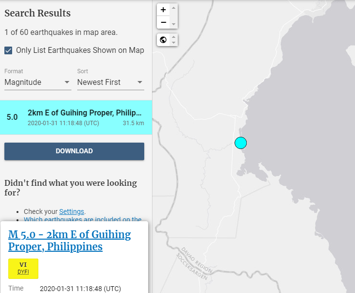
Task: Select the 5.0 Guihing Proper earthquake list entry
Action: 76,117
